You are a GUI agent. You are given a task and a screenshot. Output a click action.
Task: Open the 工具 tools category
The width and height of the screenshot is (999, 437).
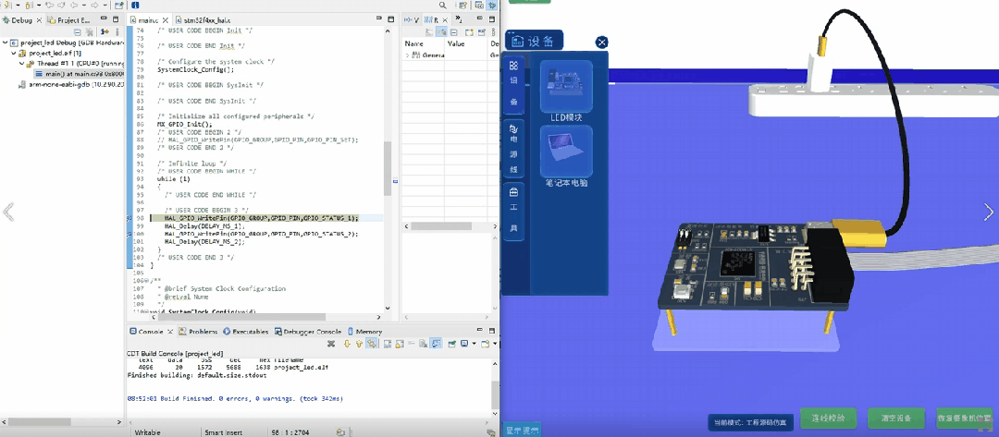(x=513, y=208)
